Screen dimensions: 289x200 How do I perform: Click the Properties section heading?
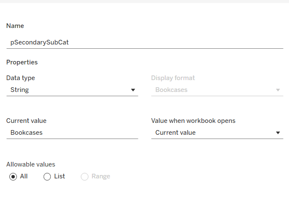(x=22, y=62)
